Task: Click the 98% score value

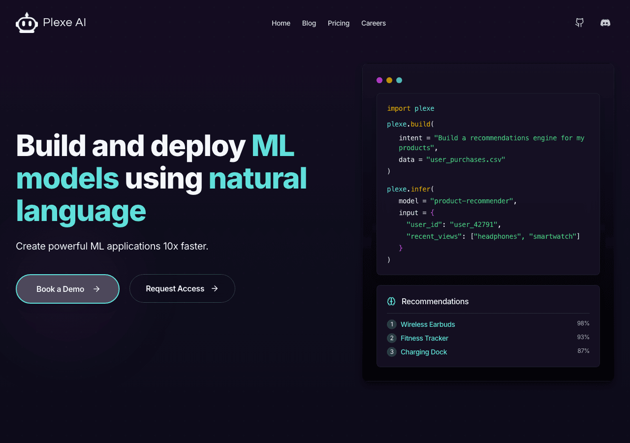Action: click(x=583, y=323)
